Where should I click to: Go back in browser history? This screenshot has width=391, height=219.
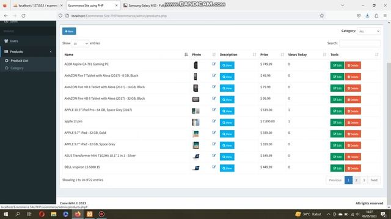click(x=5, y=16)
